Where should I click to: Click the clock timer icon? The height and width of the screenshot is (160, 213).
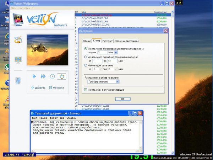coord(52,76)
